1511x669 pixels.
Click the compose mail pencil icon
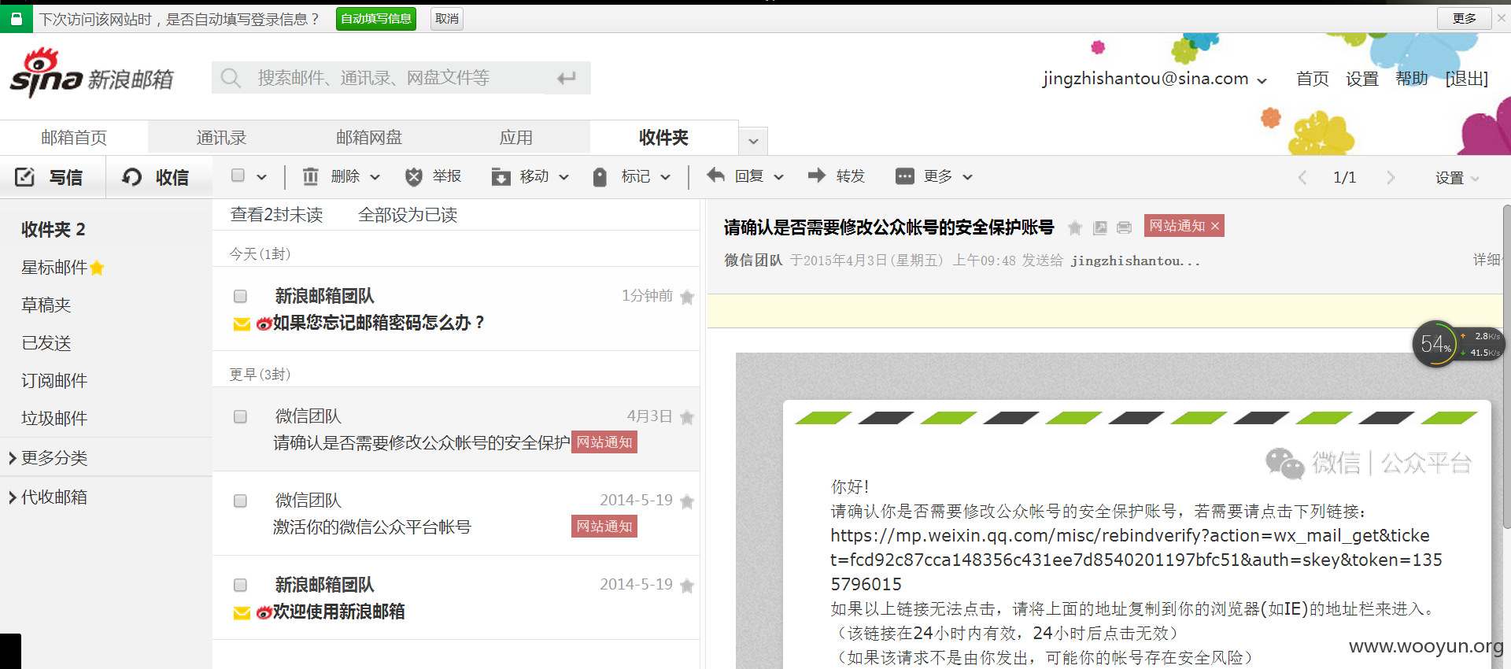coord(25,177)
